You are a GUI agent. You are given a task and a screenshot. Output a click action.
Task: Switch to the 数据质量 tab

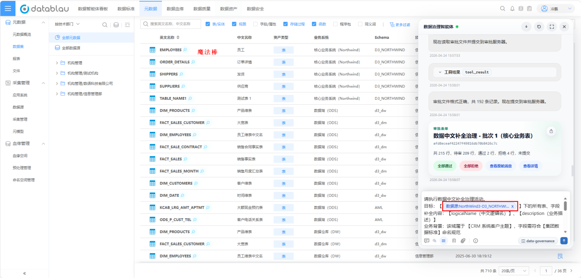click(202, 9)
